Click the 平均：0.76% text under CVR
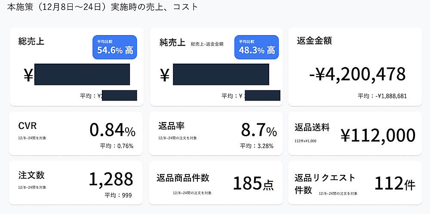Screen dimensions: 430x214 click(x=117, y=146)
